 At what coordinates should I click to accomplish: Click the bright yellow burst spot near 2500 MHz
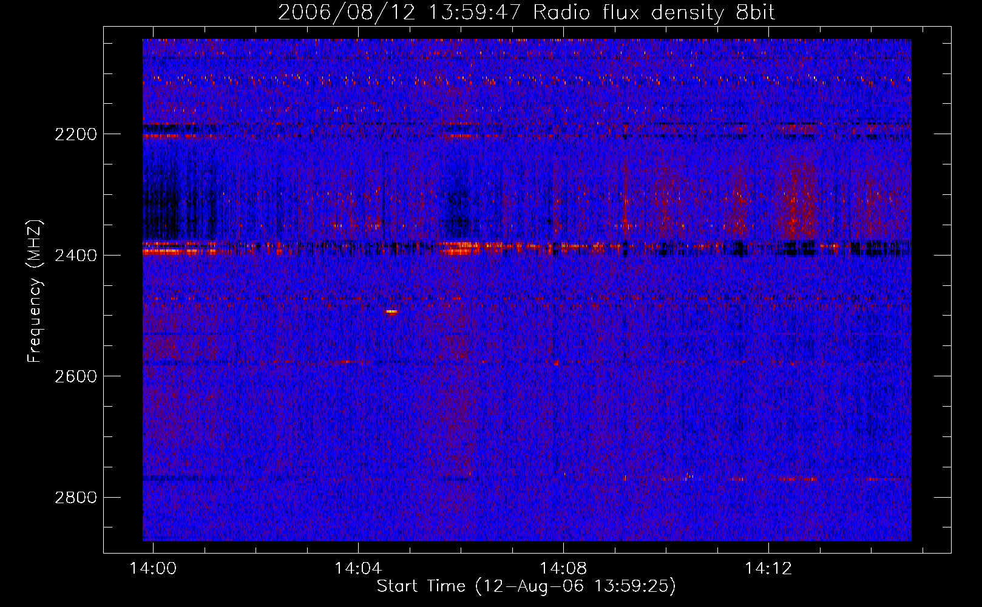(391, 311)
